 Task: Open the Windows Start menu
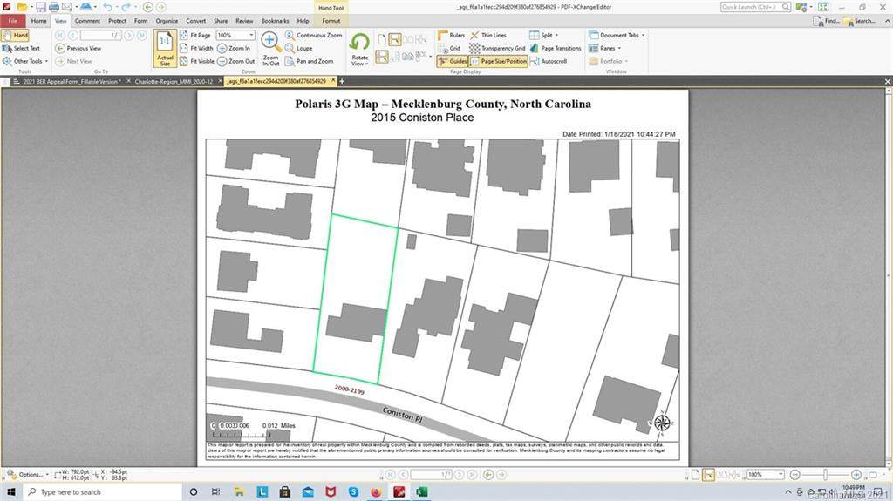tap(10, 491)
